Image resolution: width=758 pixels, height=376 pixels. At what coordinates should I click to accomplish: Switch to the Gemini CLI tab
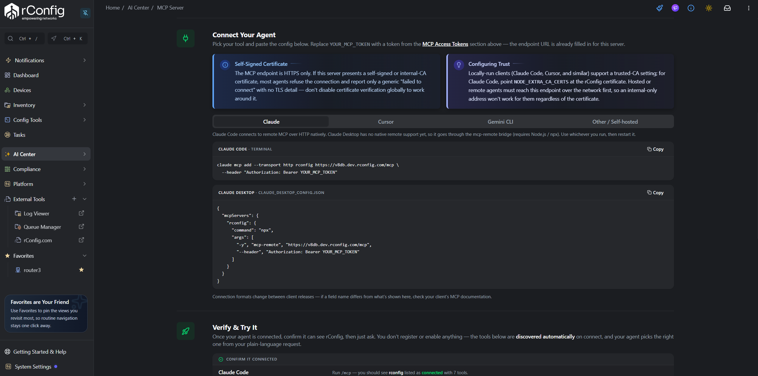pos(500,122)
